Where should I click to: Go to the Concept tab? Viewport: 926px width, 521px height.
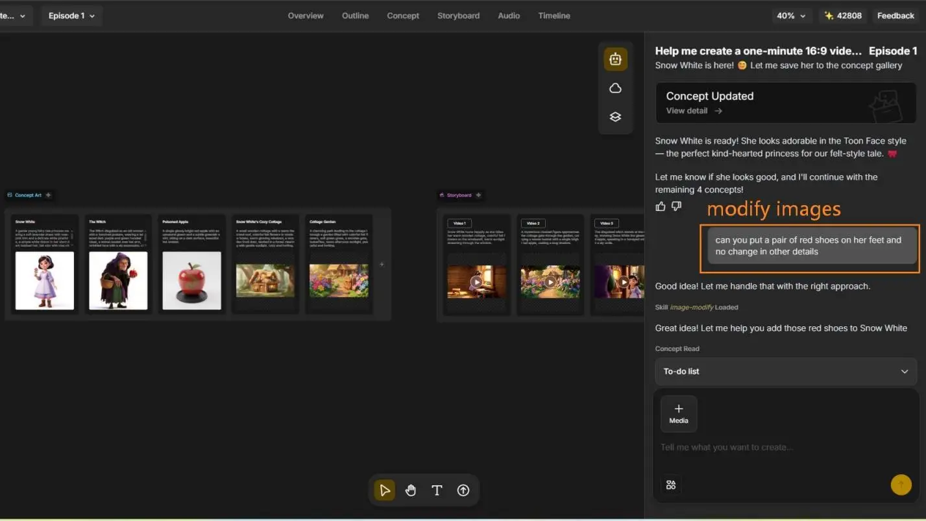click(x=403, y=16)
